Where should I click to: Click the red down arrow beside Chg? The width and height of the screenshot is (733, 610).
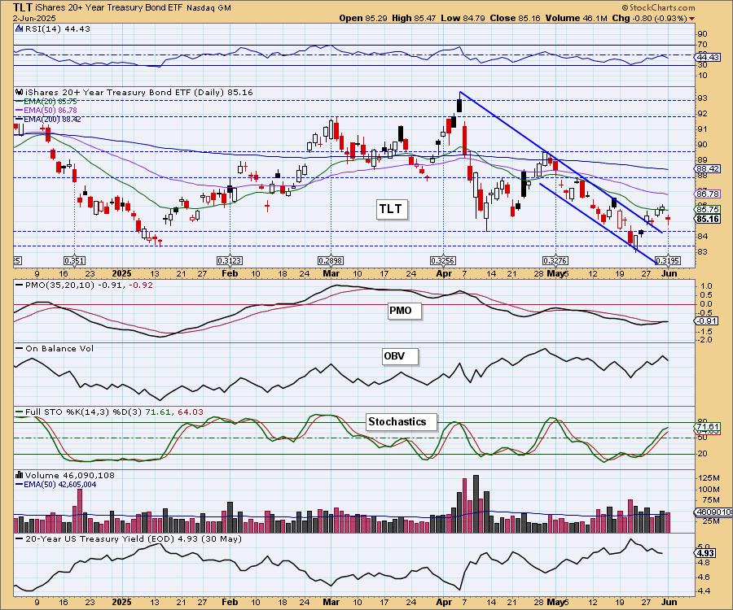tap(691, 19)
